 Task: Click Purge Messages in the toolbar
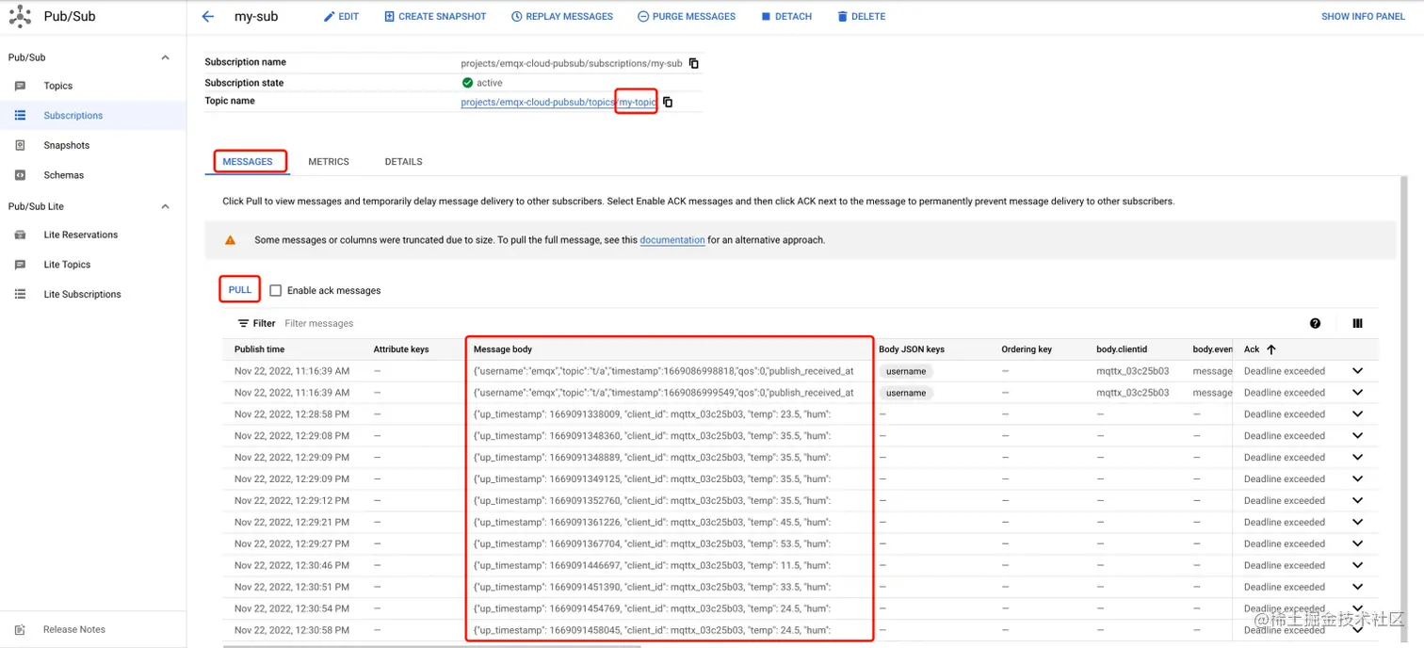click(687, 16)
